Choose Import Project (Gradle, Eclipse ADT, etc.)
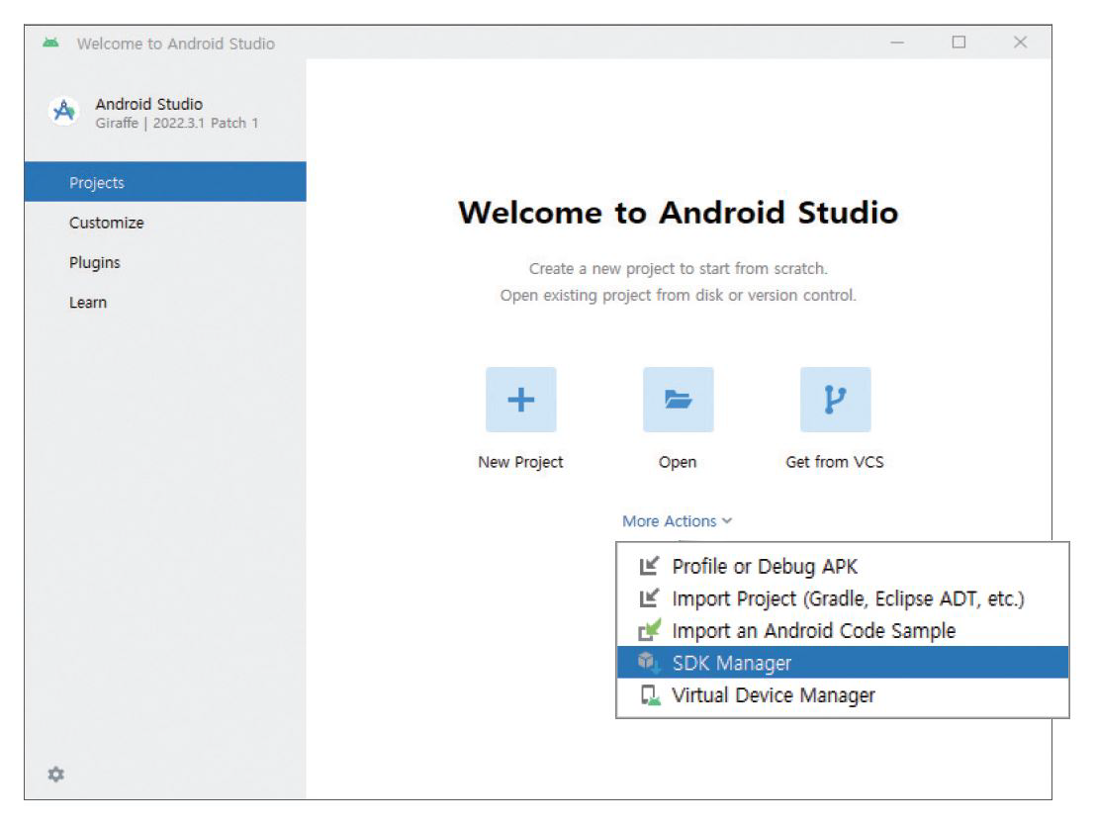Image resolution: width=1096 pixels, height=826 pixels. point(842,598)
